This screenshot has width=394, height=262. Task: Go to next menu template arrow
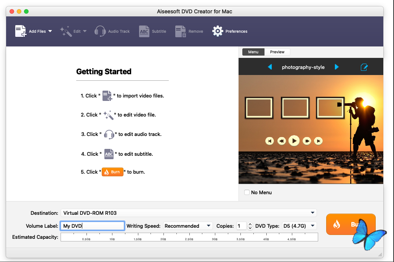[336, 67]
